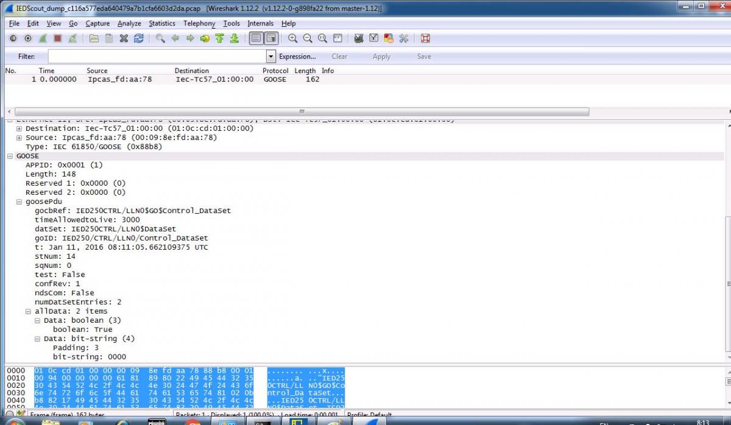Open the Analyze menu

pos(129,23)
